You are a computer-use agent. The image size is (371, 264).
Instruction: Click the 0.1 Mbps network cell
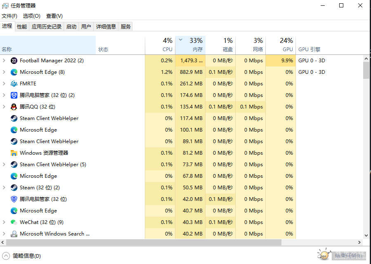(x=250, y=107)
